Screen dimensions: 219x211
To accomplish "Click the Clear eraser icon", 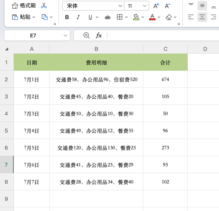I will coord(169,17).
